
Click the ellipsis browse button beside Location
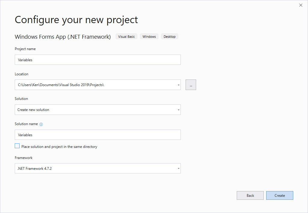click(191, 85)
